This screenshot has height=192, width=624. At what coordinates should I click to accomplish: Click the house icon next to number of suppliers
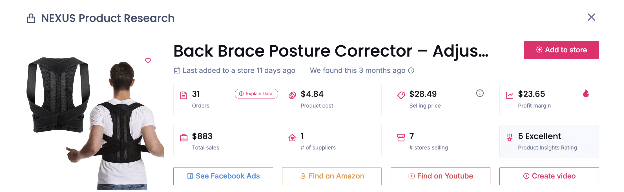pos(292,137)
